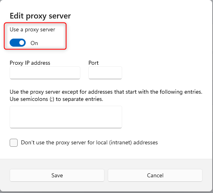
Task: Turn off the Use a proxy server toggle
Action: [18, 43]
